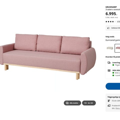Click the media gallery icon in Alle medier

(x=67, y=103)
